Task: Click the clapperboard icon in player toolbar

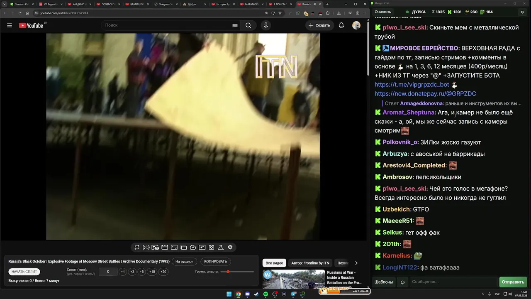Action: point(165,248)
